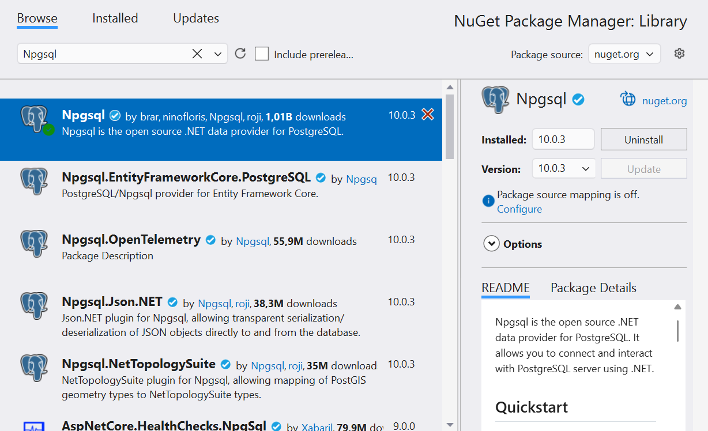Open Package source nuget.org dropdown
Image resolution: width=708 pixels, height=431 pixels.
pos(624,54)
